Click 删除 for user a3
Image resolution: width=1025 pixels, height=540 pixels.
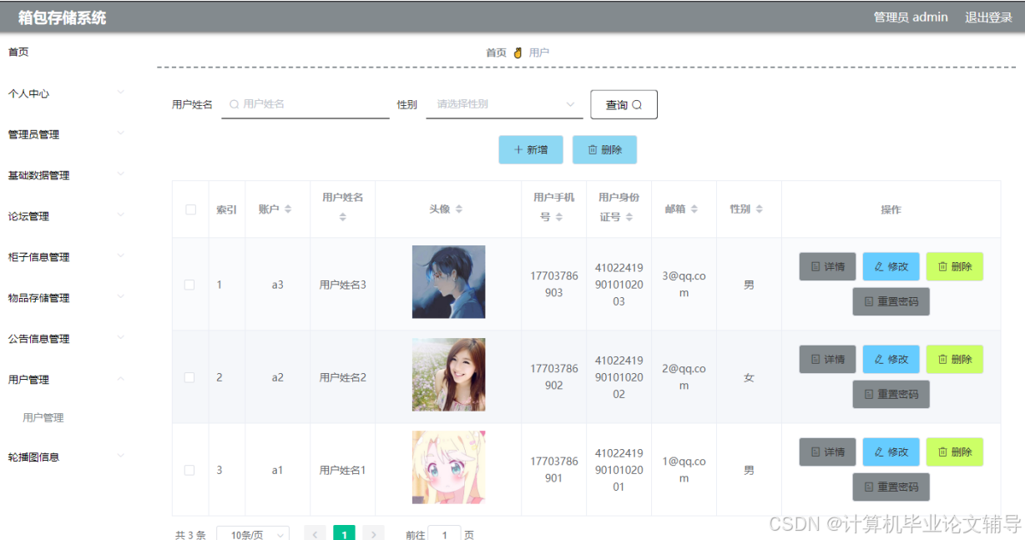pos(954,266)
